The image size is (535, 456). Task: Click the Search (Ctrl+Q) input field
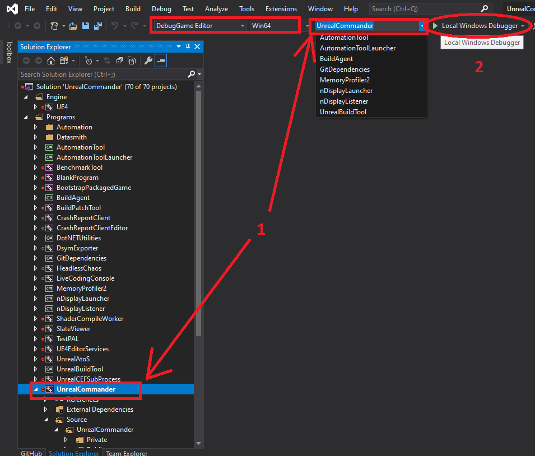[x=425, y=8]
